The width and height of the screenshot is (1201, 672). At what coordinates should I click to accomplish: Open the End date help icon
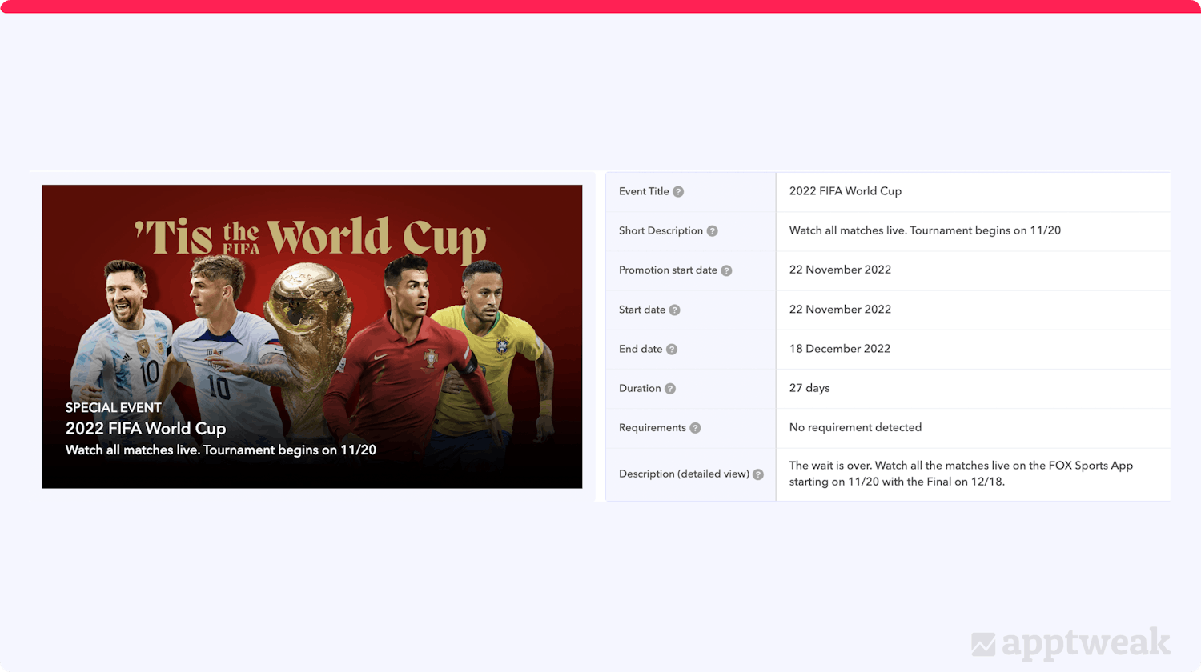tap(673, 349)
